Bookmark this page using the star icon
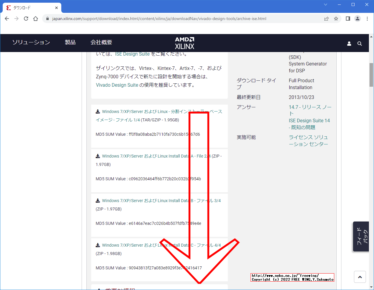This screenshot has height=290, width=374. pos(336,18)
